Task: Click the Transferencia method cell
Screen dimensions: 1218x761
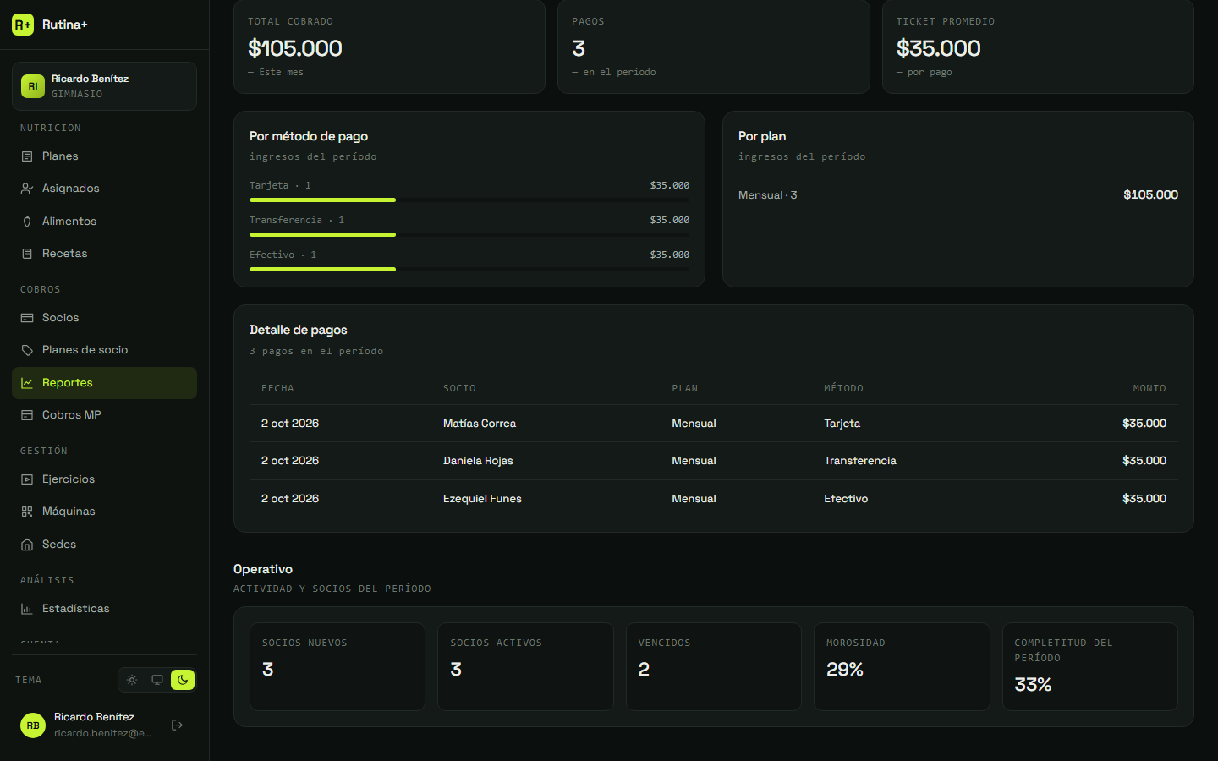Action: point(860,461)
